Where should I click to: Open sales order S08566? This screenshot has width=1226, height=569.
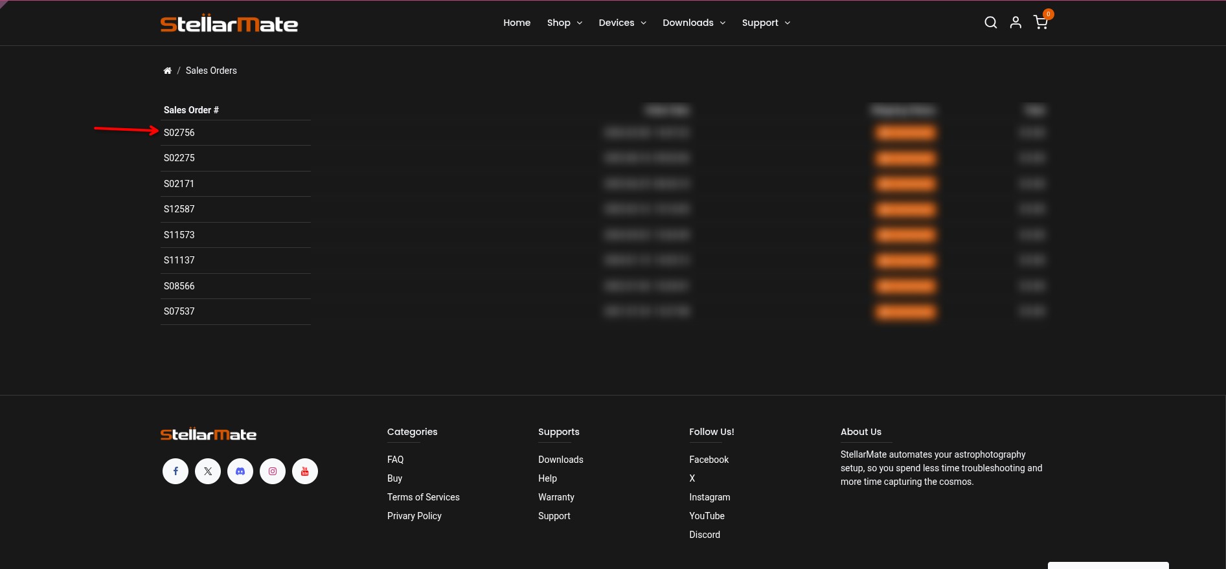[x=179, y=286]
